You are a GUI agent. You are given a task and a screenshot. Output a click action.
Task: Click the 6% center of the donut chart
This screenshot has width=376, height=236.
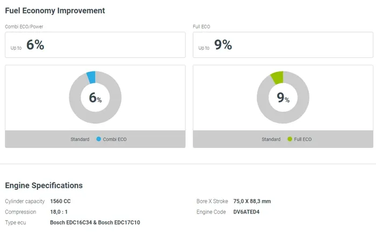[x=95, y=98]
